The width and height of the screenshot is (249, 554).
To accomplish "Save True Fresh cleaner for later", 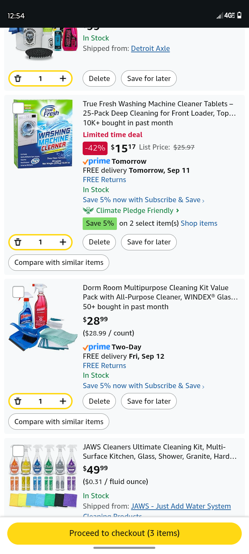I will 149,242.
